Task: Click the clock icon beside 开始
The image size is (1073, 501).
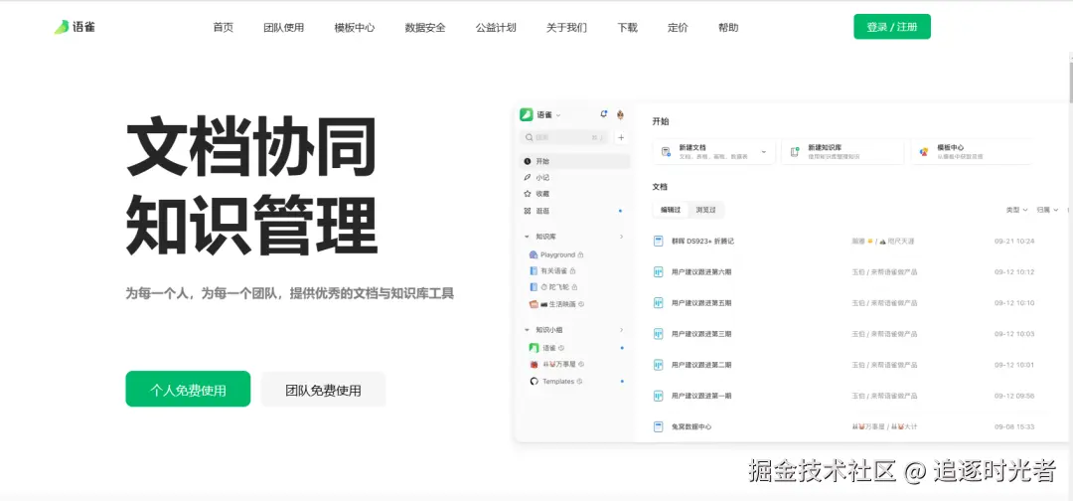Action: point(527,161)
